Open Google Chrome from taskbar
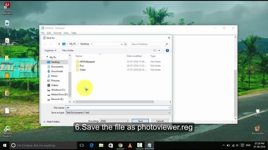 [x=120, y=145]
